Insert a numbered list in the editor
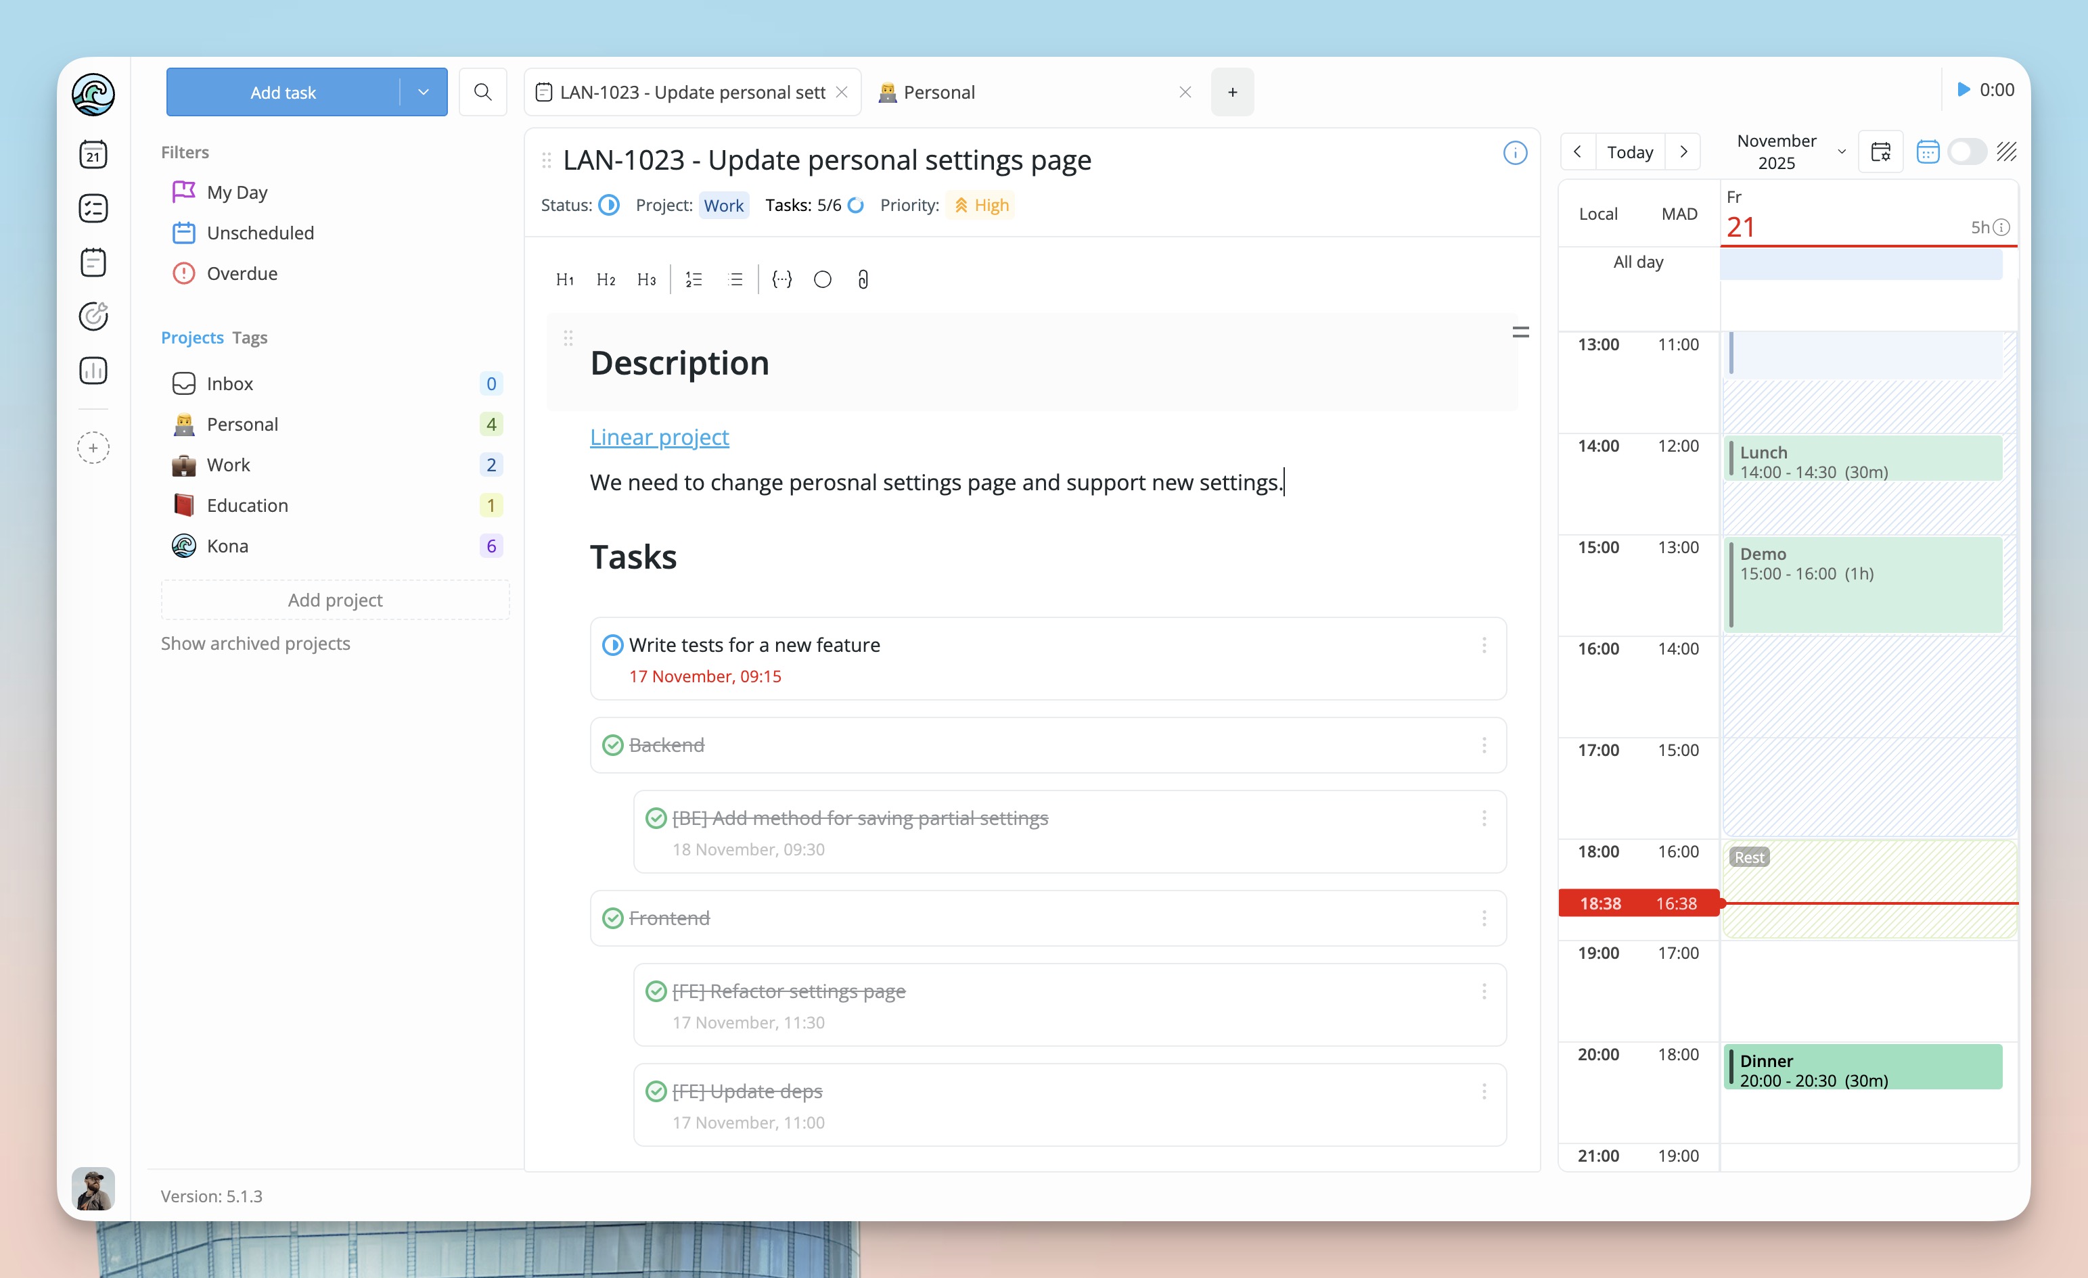Viewport: 2088px width, 1278px height. [x=693, y=279]
